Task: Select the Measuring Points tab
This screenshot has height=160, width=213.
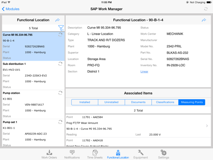Action: tap(192, 102)
